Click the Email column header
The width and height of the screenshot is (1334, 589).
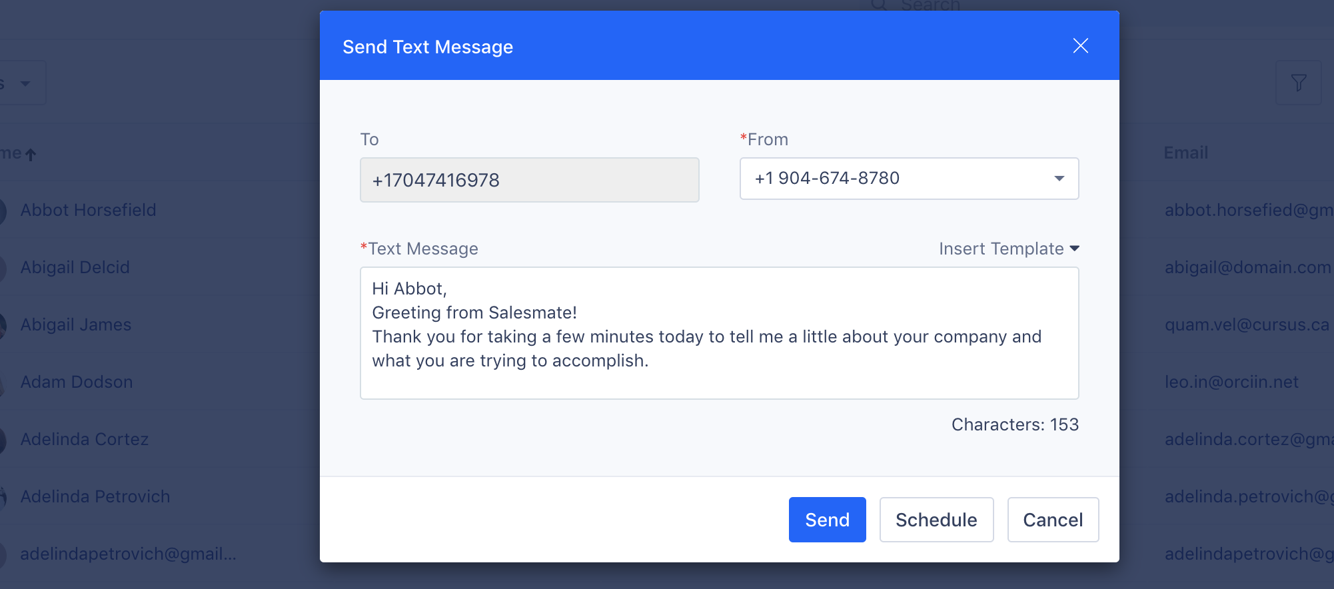pos(1185,153)
